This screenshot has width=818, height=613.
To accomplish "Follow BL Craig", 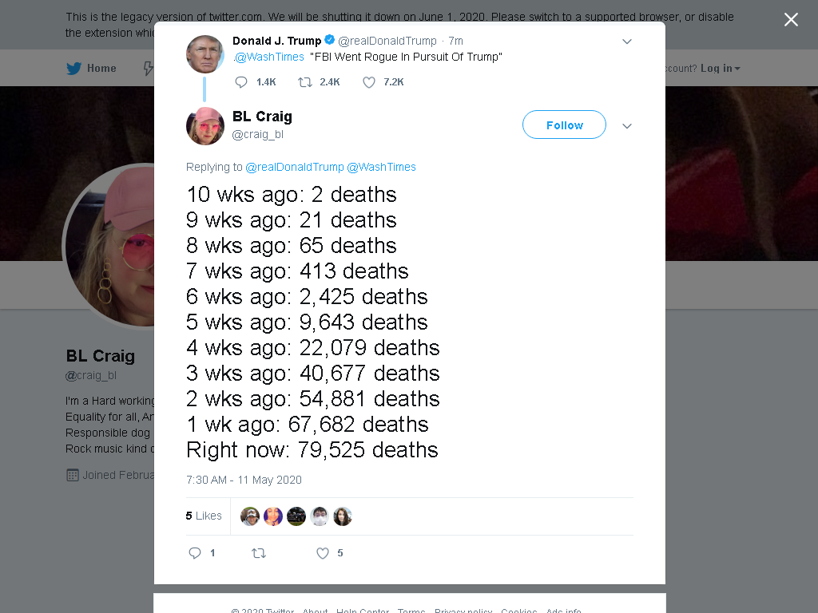I will (x=564, y=125).
